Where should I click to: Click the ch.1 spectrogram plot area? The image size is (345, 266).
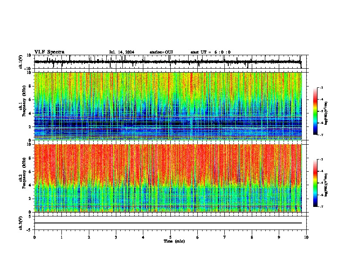[x=168, y=106]
